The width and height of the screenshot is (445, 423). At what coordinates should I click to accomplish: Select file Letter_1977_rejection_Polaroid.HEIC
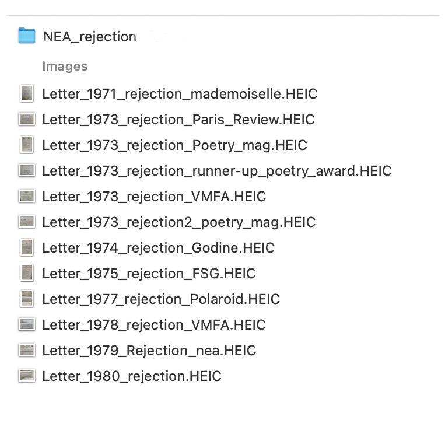coord(161,299)
